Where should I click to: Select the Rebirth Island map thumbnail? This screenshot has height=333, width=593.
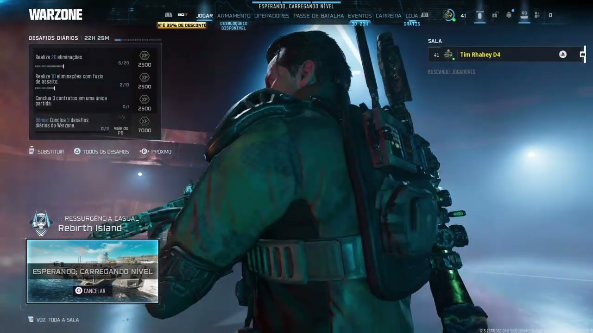pyautogui.click(x=93, y=271)
